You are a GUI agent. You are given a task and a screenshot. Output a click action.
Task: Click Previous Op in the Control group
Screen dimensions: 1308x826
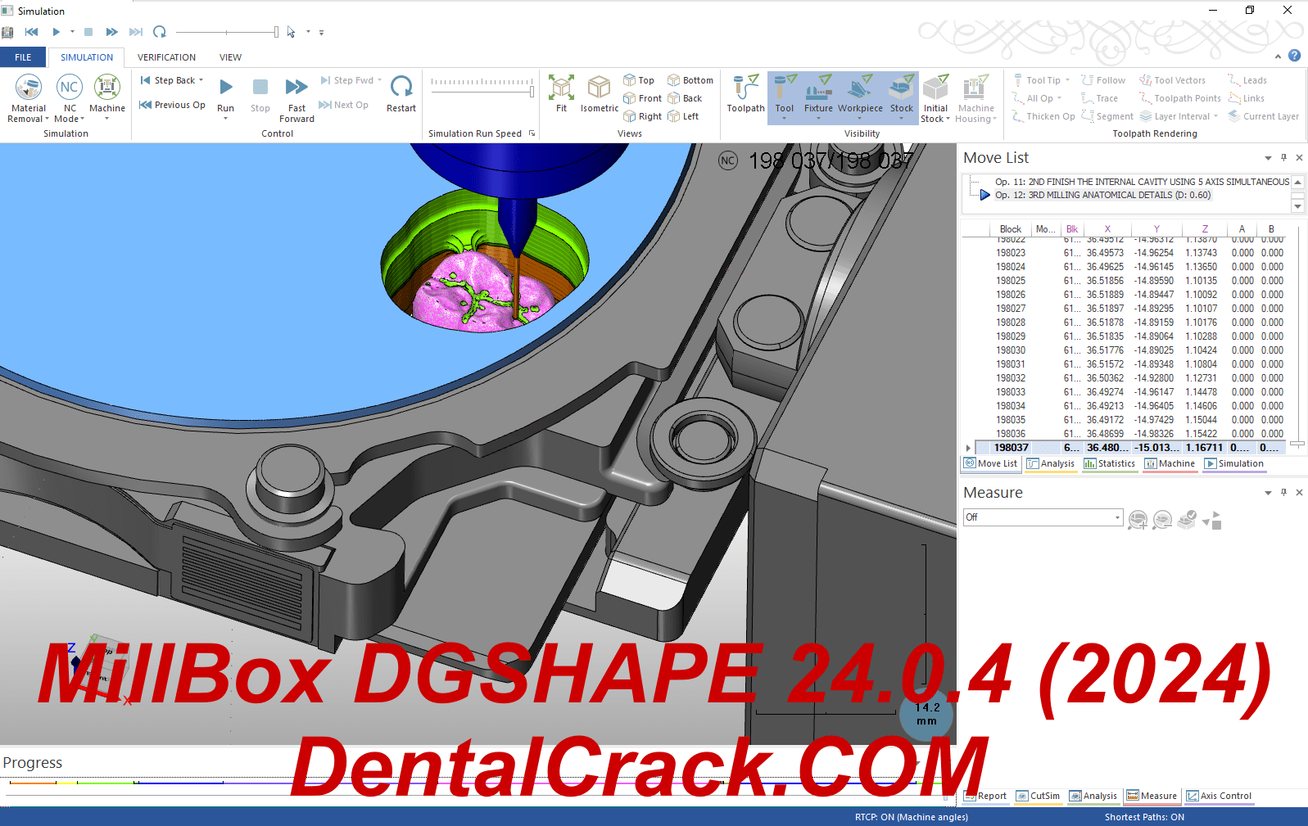(172, 105)
